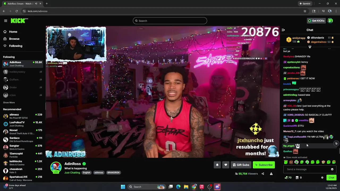Screen dimensions: 340x191
Task: Open Sardaco recommended channel
Action: pyautogui.click(x=23, y=140)
